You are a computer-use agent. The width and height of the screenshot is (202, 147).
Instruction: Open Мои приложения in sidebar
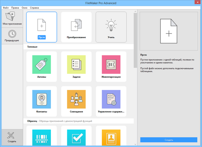(12, 18)
